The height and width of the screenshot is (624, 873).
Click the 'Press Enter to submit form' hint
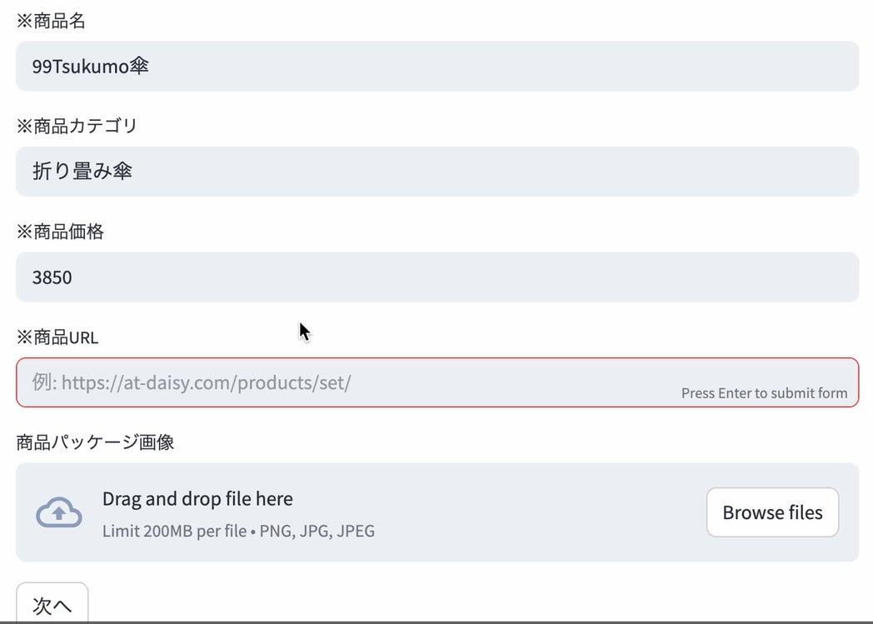(764, 393)
